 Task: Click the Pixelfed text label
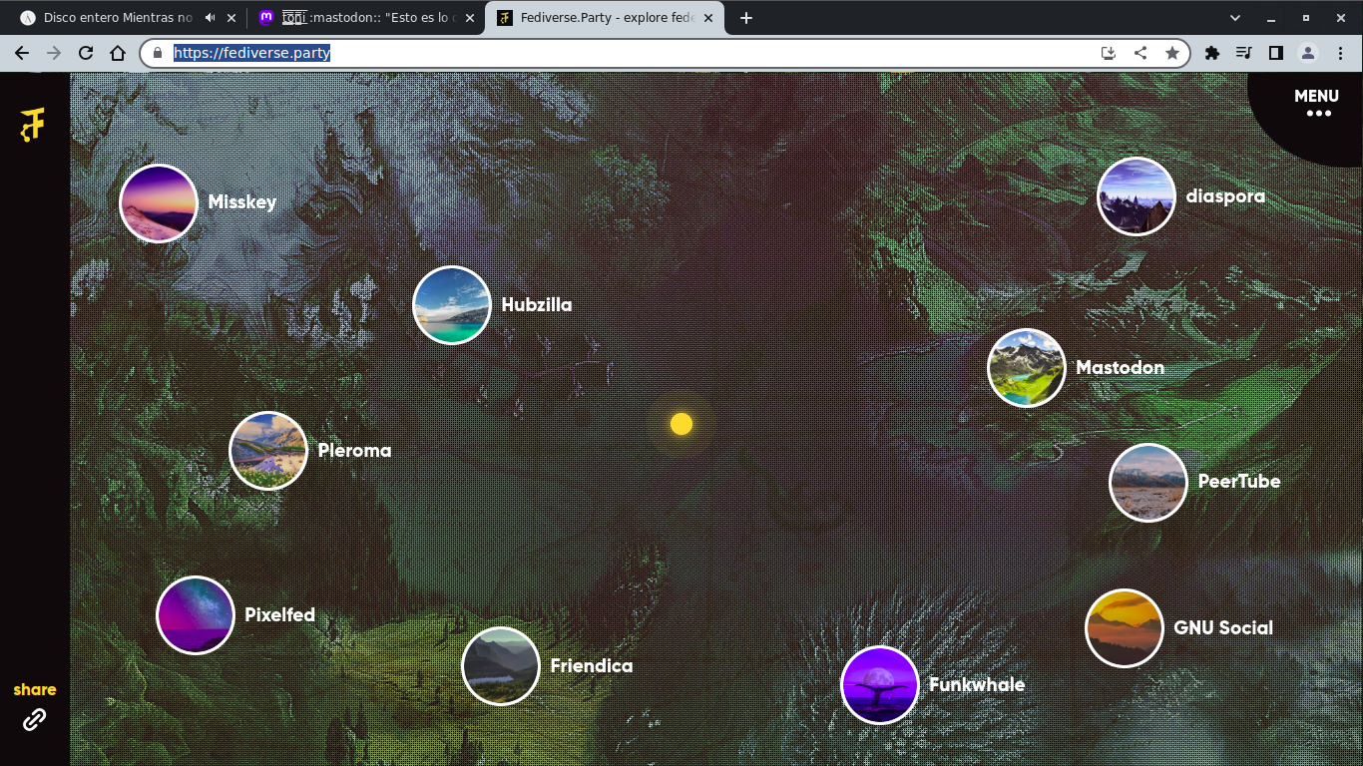click(x=279, y=615)
